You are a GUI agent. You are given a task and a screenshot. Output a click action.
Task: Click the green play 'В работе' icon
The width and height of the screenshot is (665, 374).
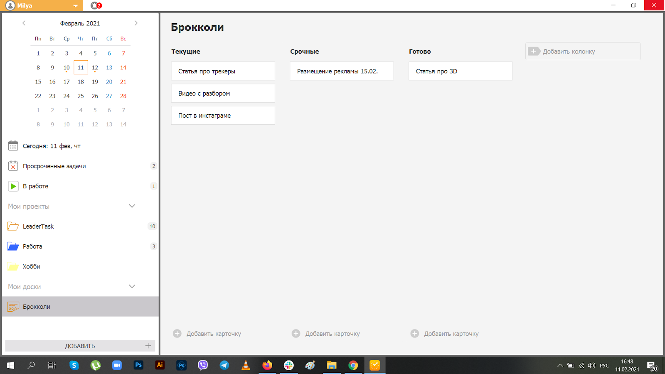click(x=13, y=186)
